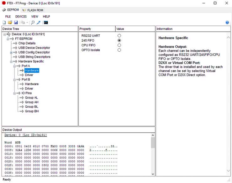Select Group AL under IO Pins
The width and height of the screenshot is (232, 183).
click(x=31, y=98)
